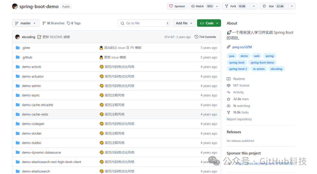Click the art palette emoji in demo-activiti row
Viewport: 317px width, 174px height.
pos(102,67)
